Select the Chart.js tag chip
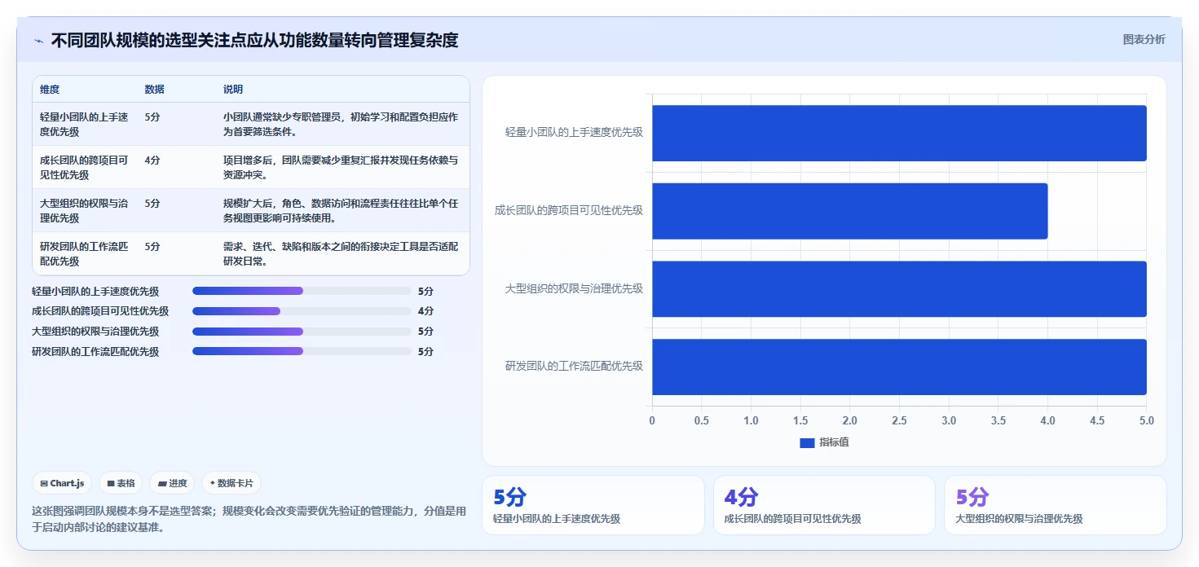Screen dimensions: 1199x567 click(x=63, y=483)
